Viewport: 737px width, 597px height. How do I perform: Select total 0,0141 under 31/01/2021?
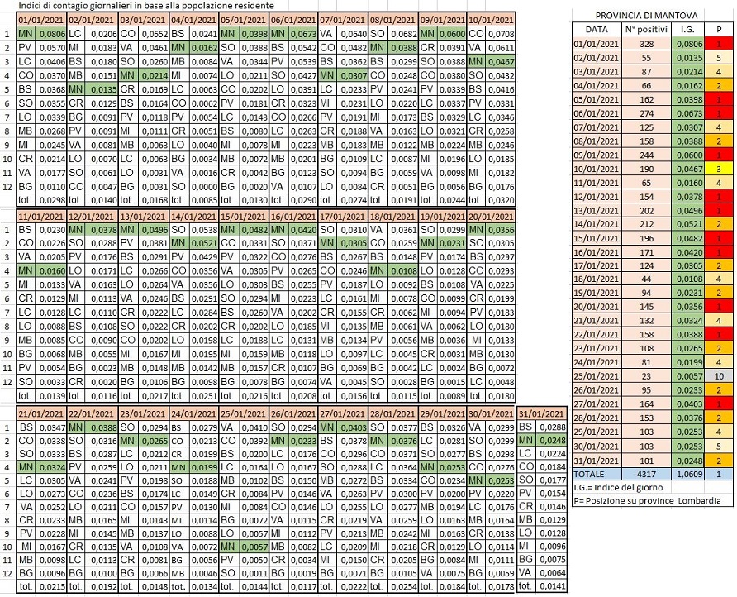point(552,585)
